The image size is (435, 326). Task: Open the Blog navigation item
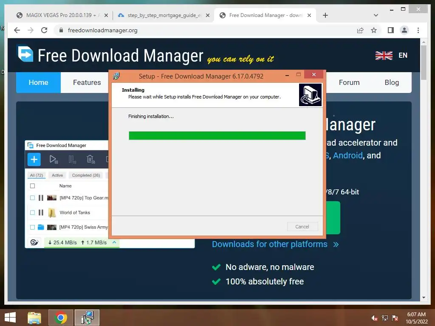(x=392, y=82)
